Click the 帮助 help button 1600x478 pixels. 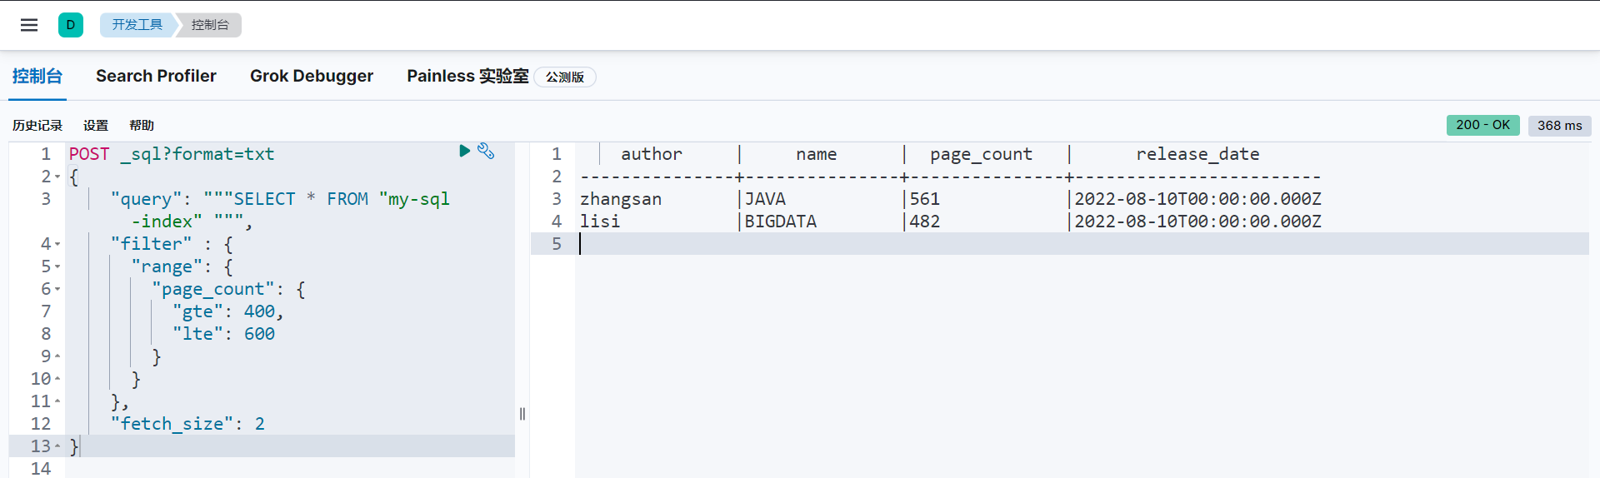click(142, 125)
